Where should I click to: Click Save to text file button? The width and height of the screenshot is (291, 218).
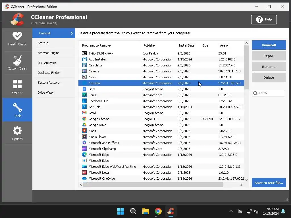(x=269, y=183)
